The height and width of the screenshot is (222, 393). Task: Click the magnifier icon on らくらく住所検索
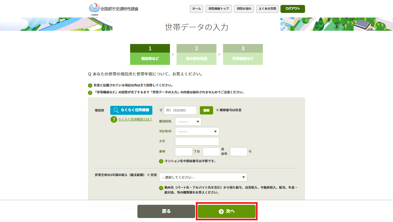point(116,110)
